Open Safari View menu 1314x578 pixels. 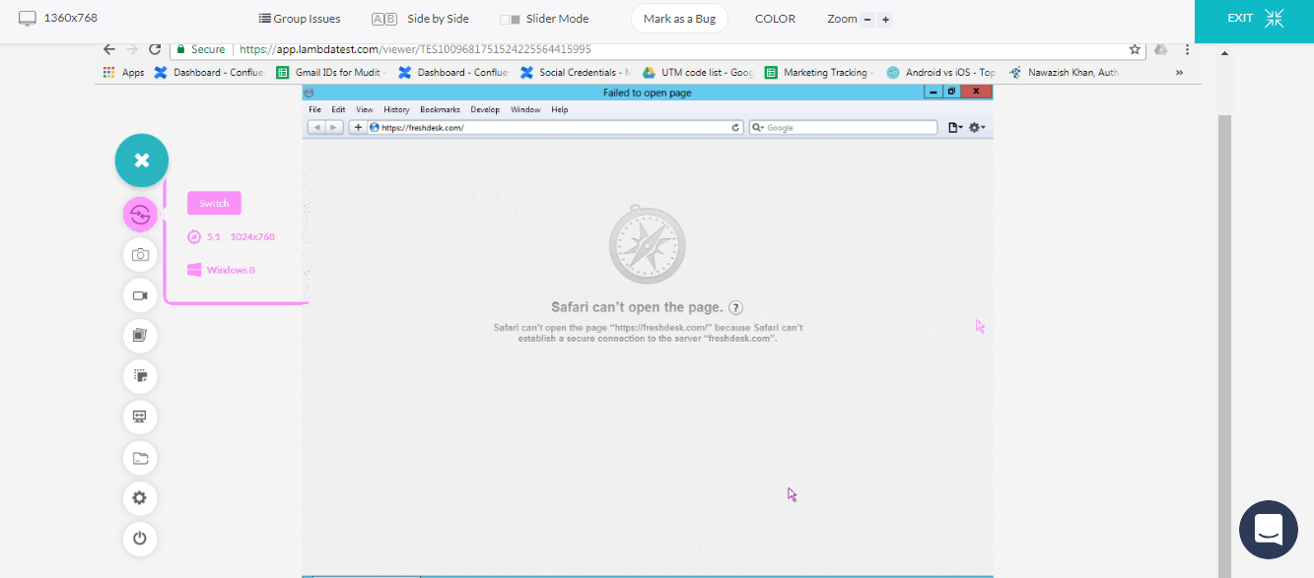(365, 109)
